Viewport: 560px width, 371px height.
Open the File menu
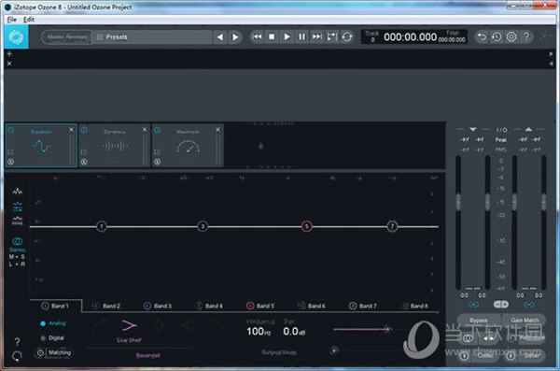pos(12,20)
